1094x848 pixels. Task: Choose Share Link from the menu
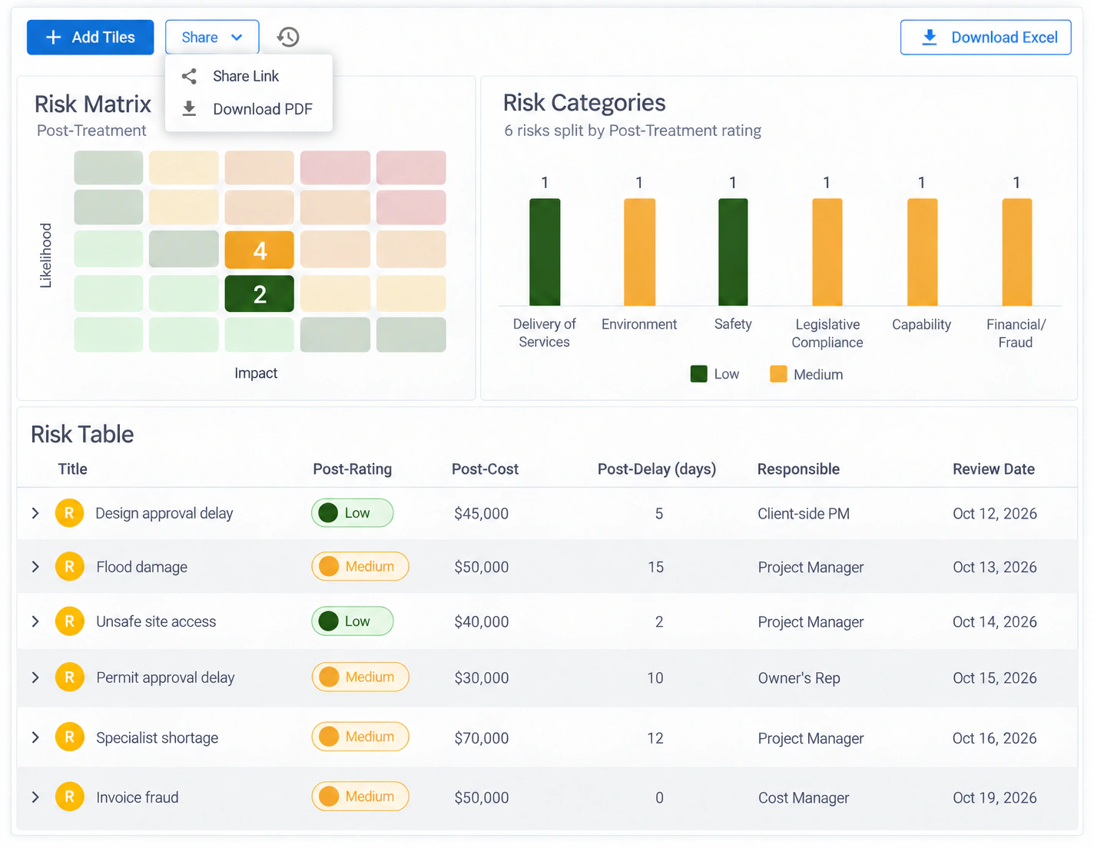[x=249, y=76]
